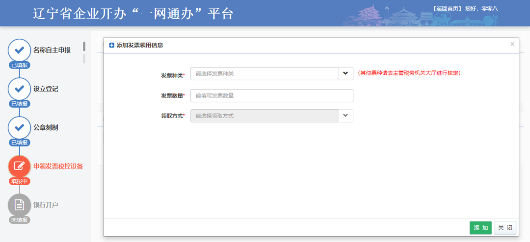Click the orange 申领发票税控设备 edit icon
530x242 pixels.
click(19, 167)
